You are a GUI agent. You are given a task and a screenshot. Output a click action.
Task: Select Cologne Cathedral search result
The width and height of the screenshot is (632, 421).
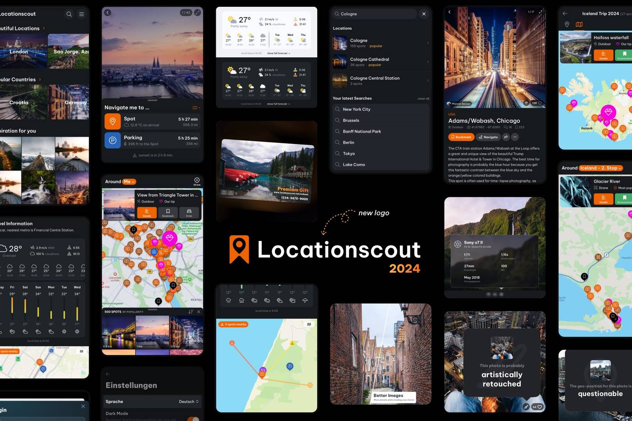pos(381,62)
